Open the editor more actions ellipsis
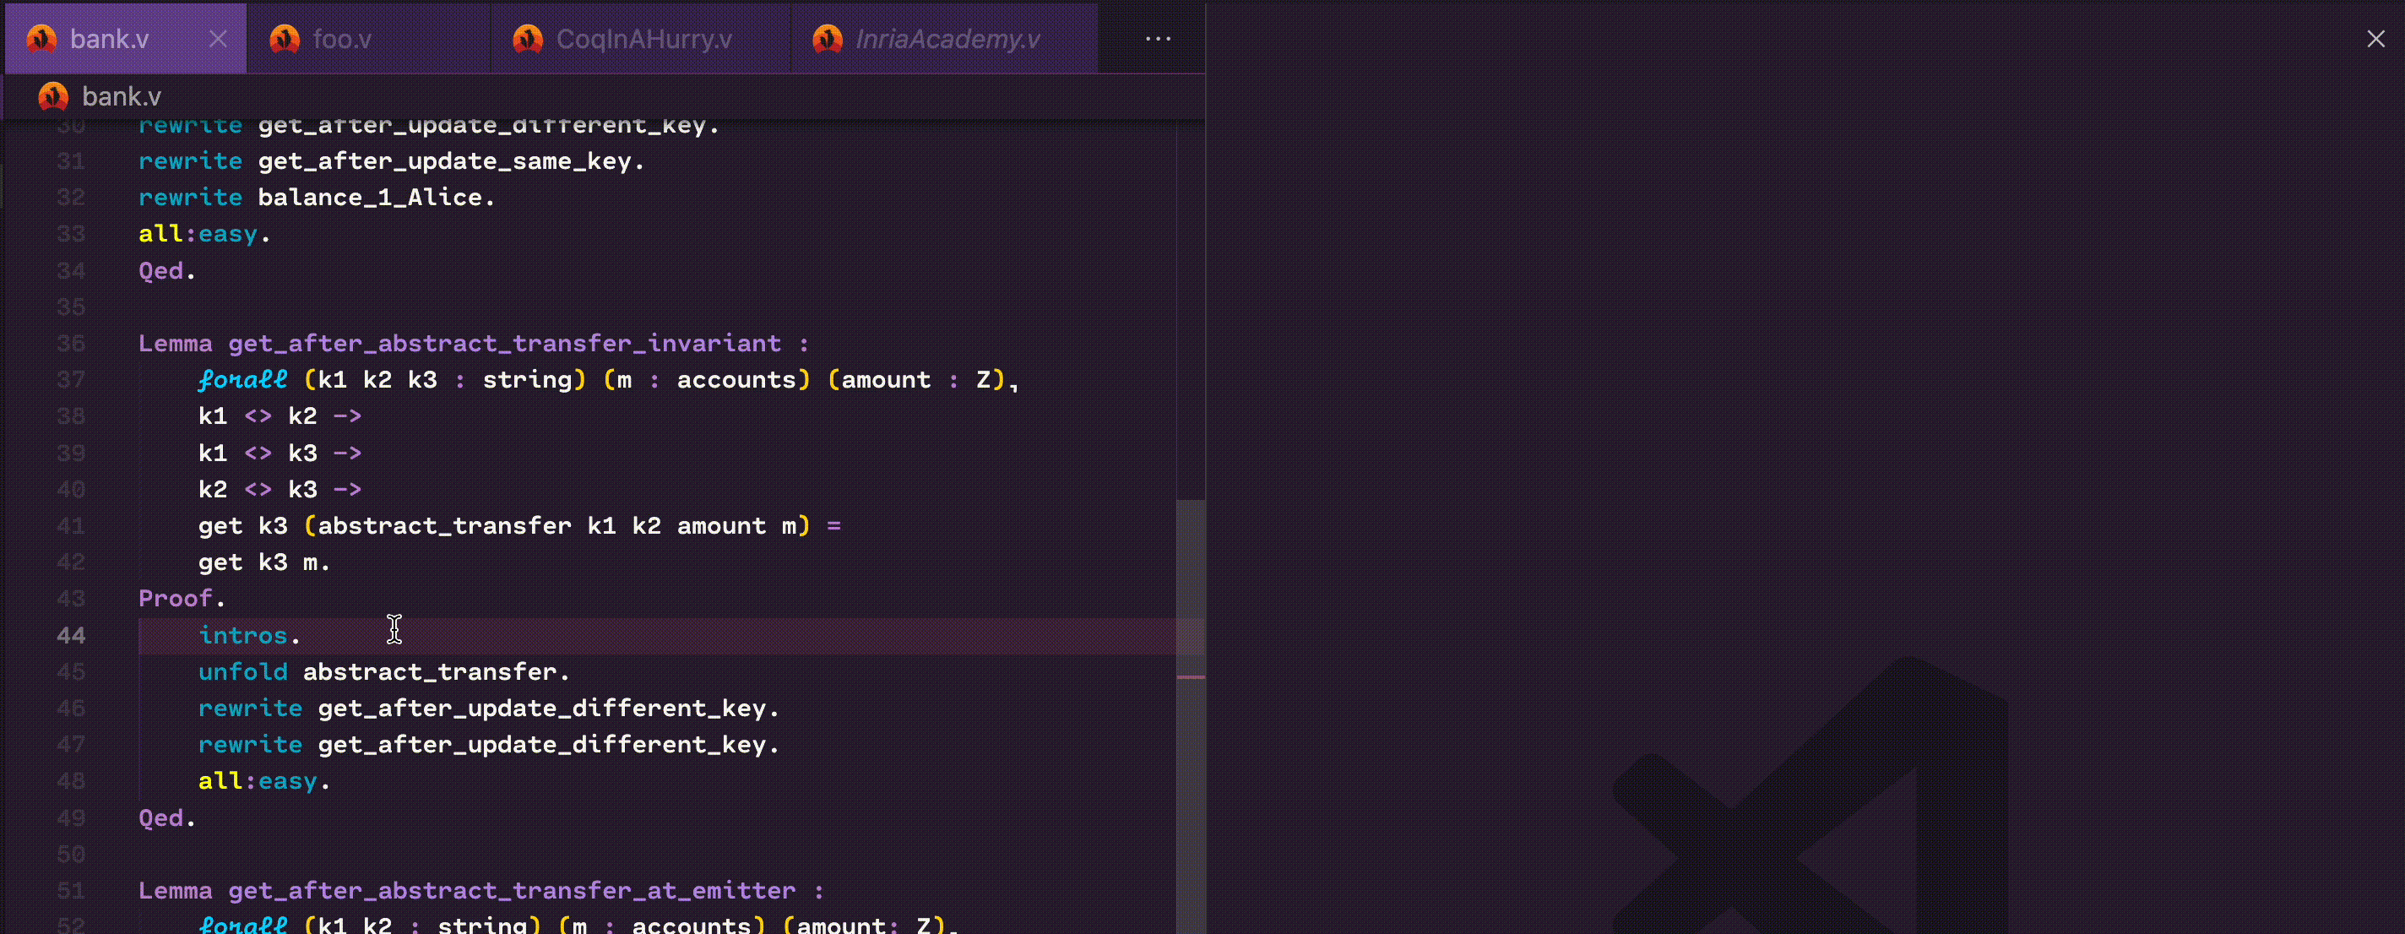2405x934 pixels. coord(1158,39)
